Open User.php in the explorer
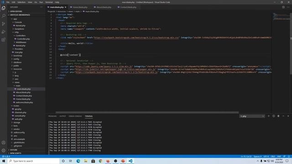 coord(18,52)
